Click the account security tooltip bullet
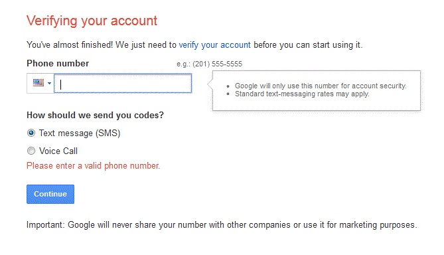The width and height of the screenshot is (444, 255). coord(321,86)
